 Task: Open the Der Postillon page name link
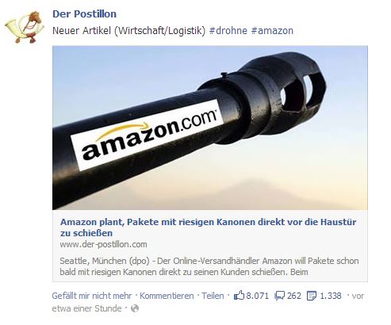pos(84,14)
